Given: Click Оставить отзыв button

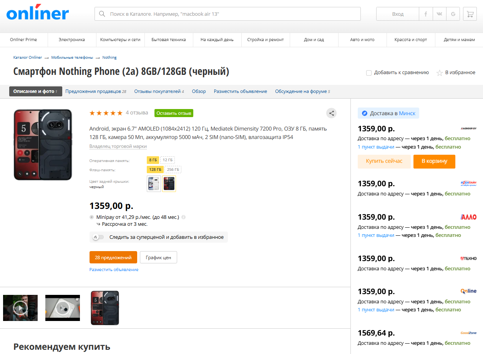Looking at the screenshot, I should (174, 113).
